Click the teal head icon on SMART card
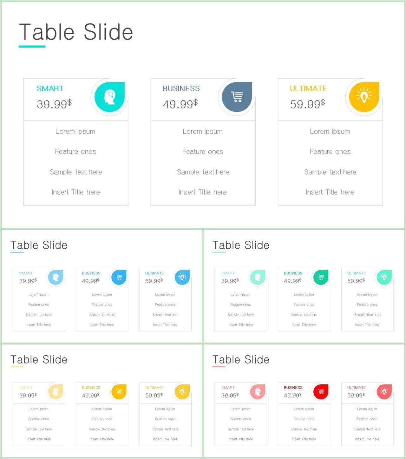The width and height of the screenshot is (406, 459). pyautogui.click(x=109, y=97)
